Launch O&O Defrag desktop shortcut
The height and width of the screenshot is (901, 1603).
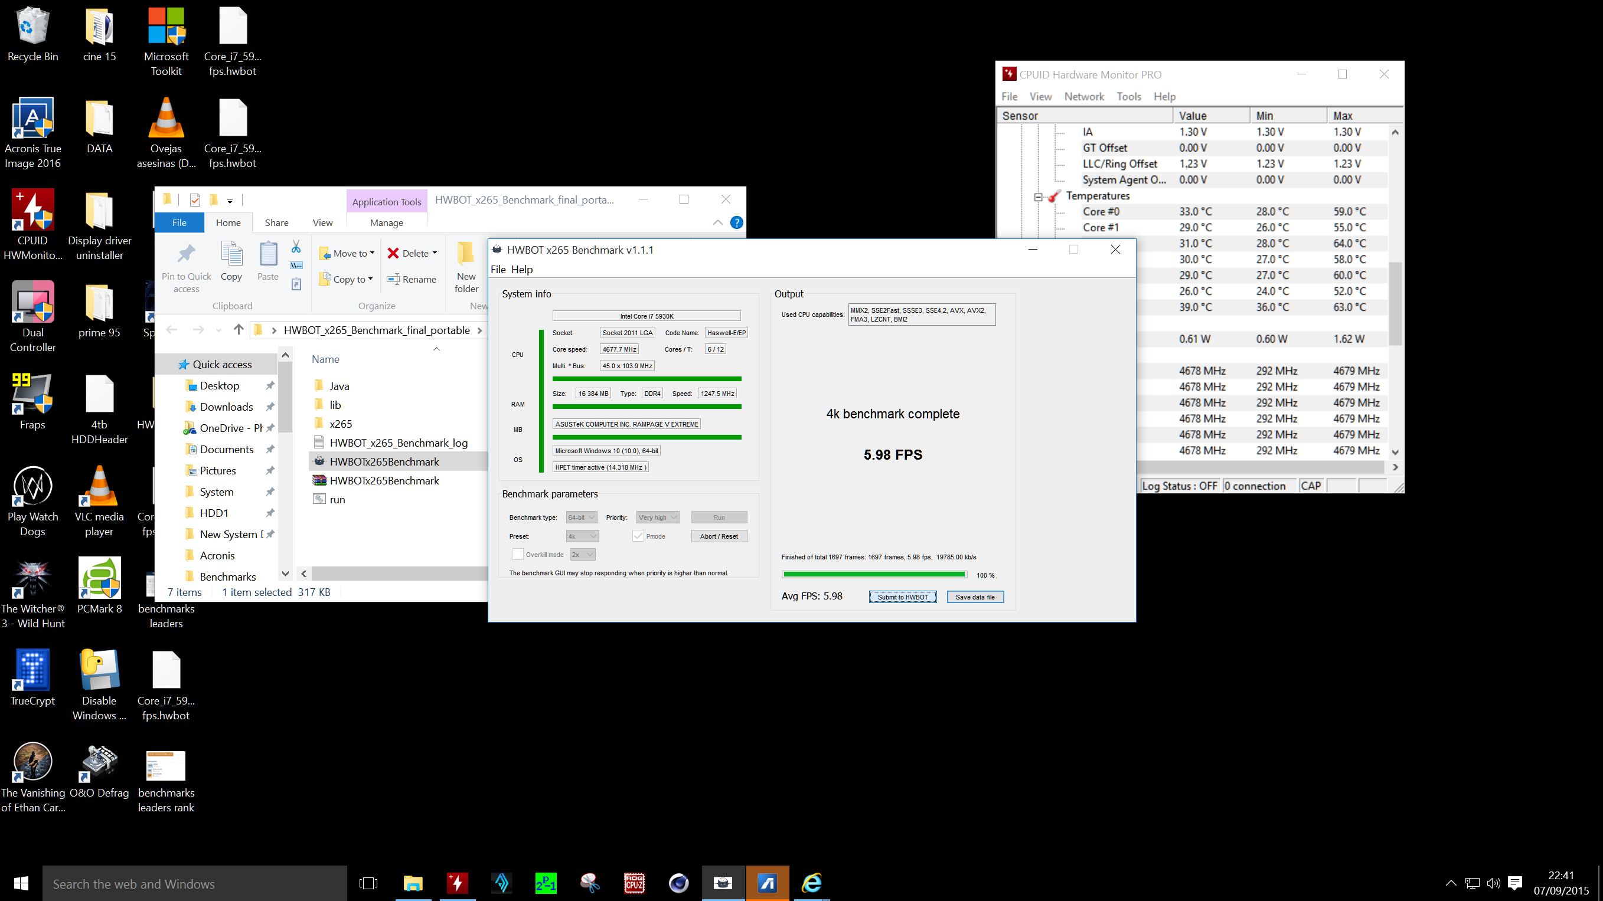(100, 771)
